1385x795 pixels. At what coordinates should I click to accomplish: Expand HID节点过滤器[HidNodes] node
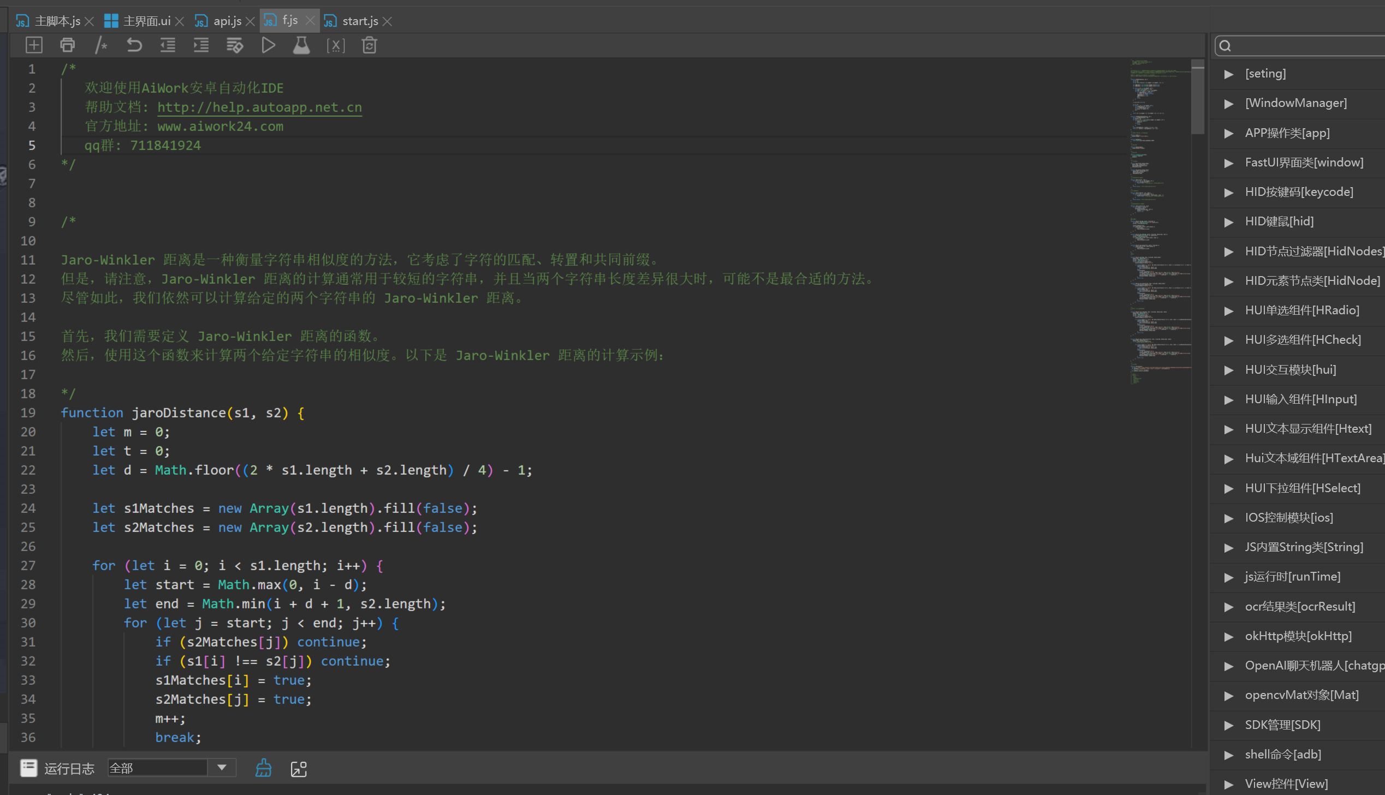click(x=1229, y=252)
